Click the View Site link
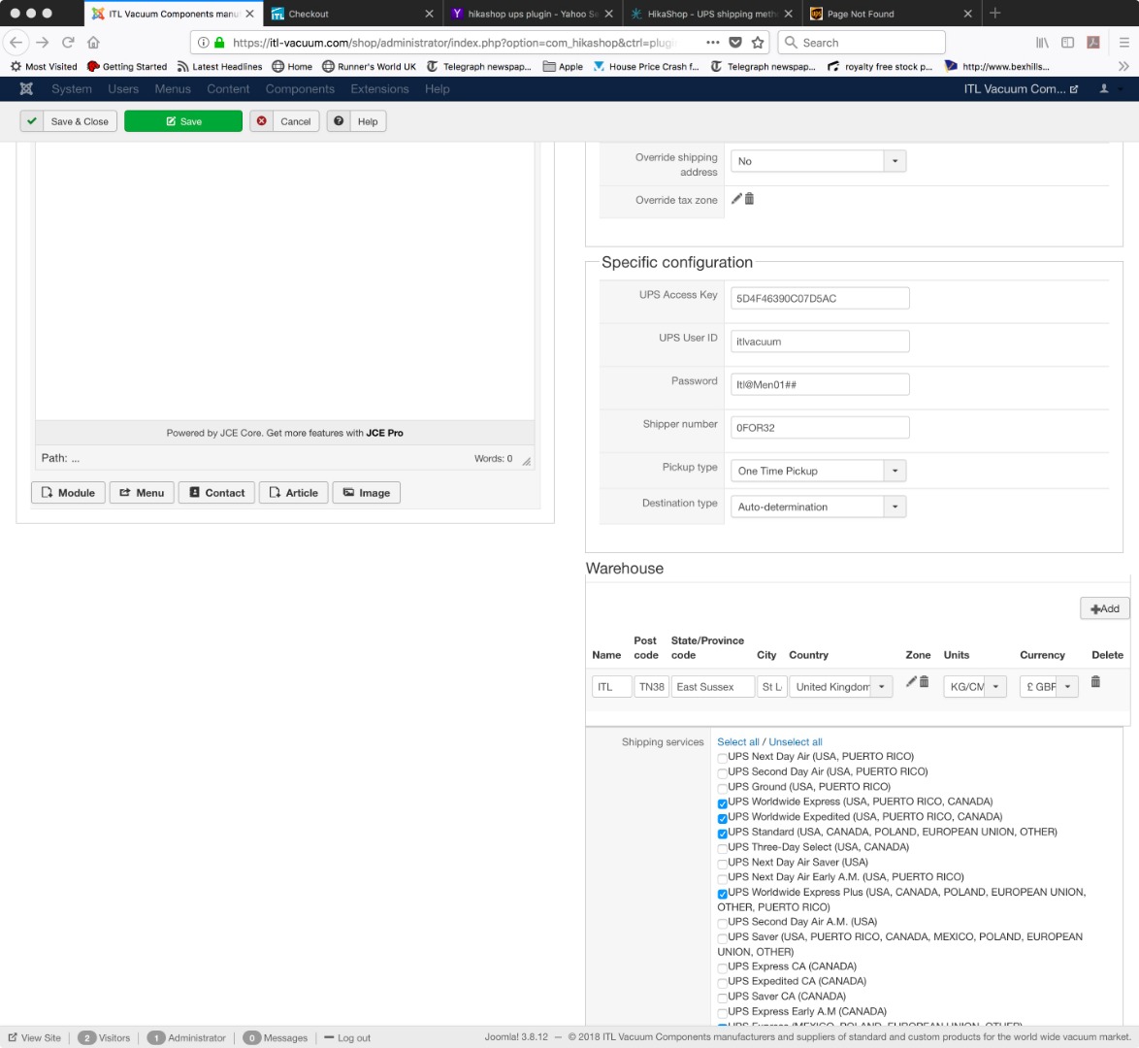1139x1048 pixels. [35, 1037]
